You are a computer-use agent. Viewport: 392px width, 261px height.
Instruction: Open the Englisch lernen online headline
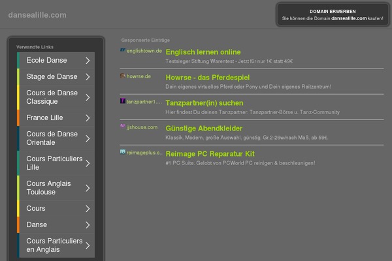[203, 52]
